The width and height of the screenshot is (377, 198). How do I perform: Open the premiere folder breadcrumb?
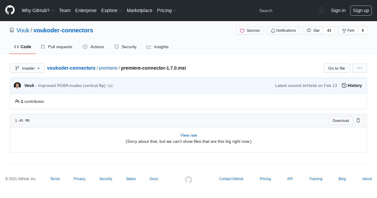click(108, 68)
